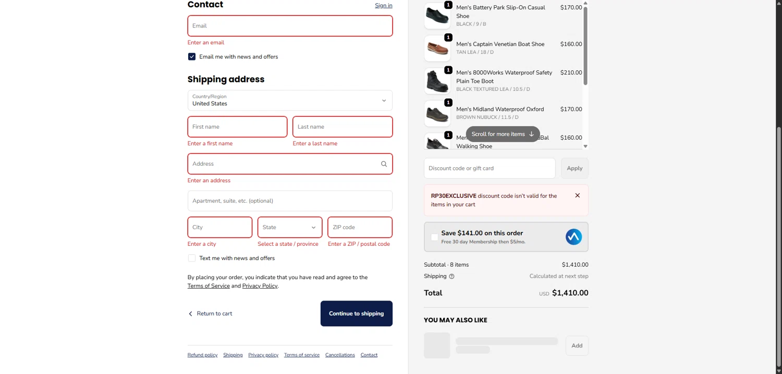Click the City input field
This screenshot has height=374, width=782.
pyautogui.click(x=220, y=227)
